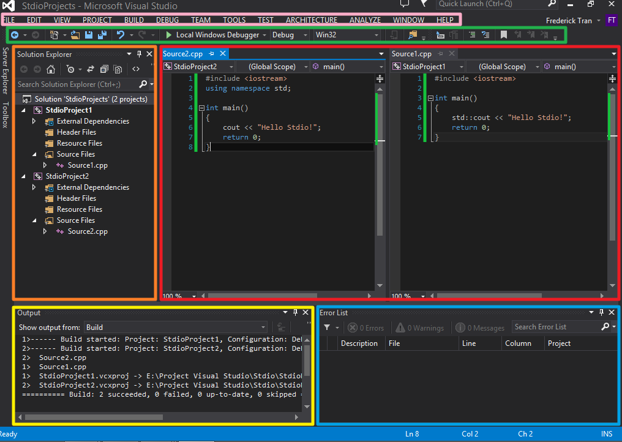Screen dimensions: 622x442
Task: Pin the Error List panel
Action: [601, 313]
